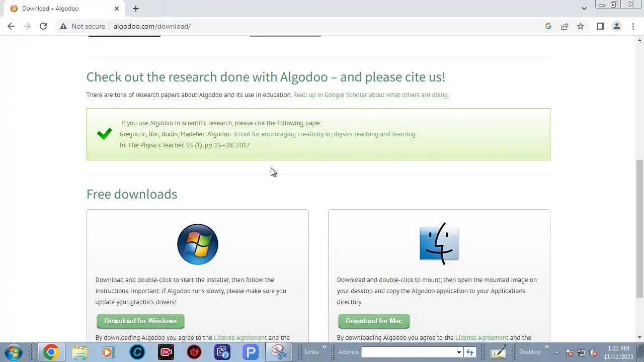The width and height of the screenshot is (644, 362).
Task: View the Not secure site information
Action: (83, 26)
